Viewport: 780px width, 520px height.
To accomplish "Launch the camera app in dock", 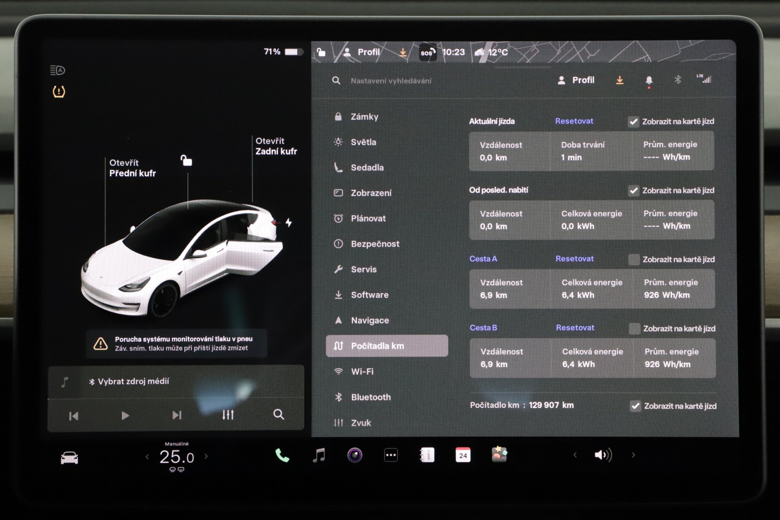I will tap(354, 455).
